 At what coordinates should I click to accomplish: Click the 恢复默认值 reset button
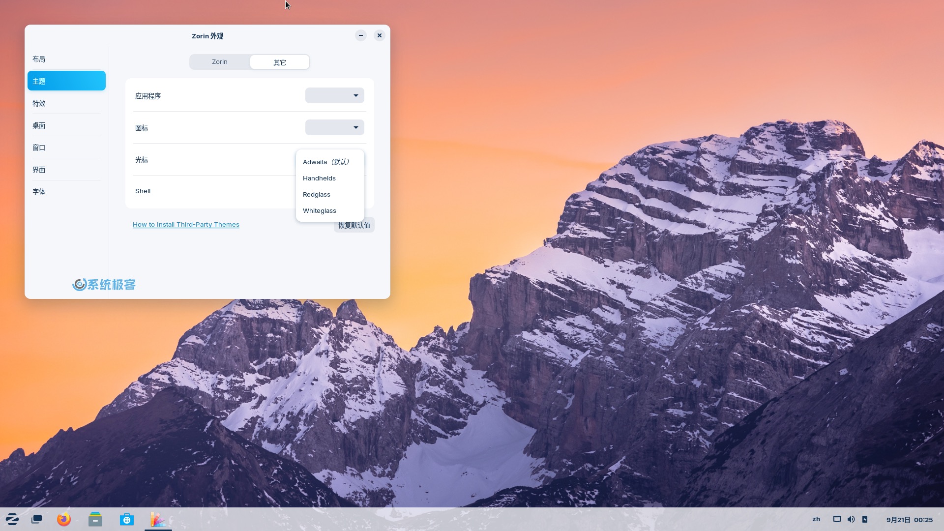(354, 225)
